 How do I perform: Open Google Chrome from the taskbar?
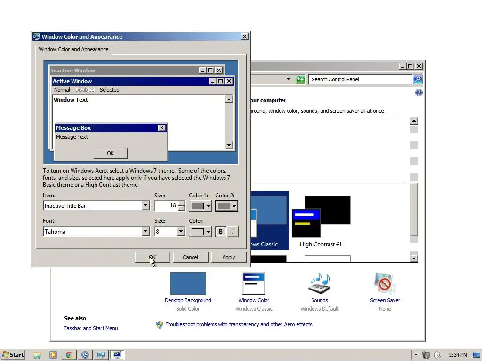[69, 355]
